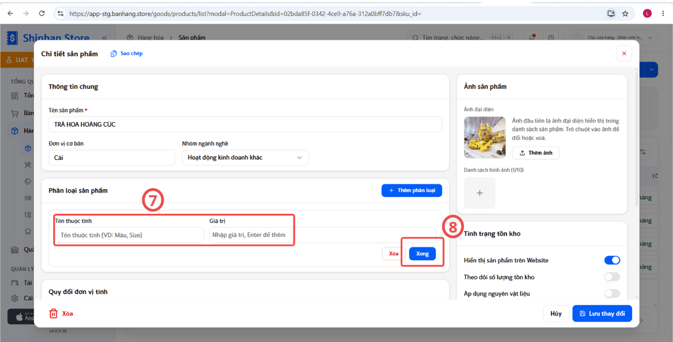Open the Tài sidebar item
Screen dimensions: 673x342
point(21,283)
